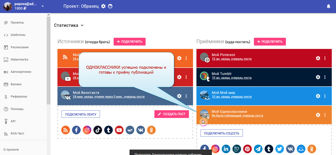This screenshot has width=336, height=155.
Task: Open three-dot menu for Мой Tumblr
Action: coord(325,77)
